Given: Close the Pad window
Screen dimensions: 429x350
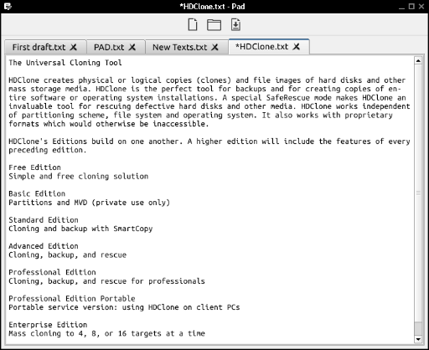Looking at the screenshot, I should pos(421,6).
